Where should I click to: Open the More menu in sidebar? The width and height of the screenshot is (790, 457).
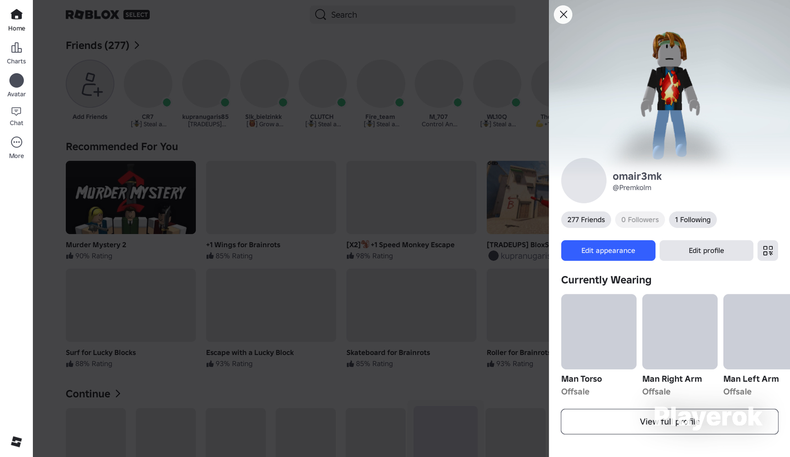pos(16,148)
